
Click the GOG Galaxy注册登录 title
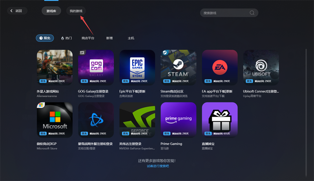[93, 91]
